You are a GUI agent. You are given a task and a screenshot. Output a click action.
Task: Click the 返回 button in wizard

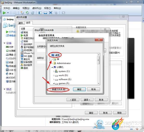tap(73, 100)
